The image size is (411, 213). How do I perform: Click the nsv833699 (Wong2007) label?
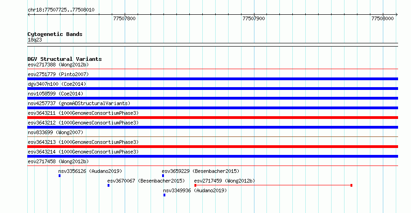click(55, 132)
